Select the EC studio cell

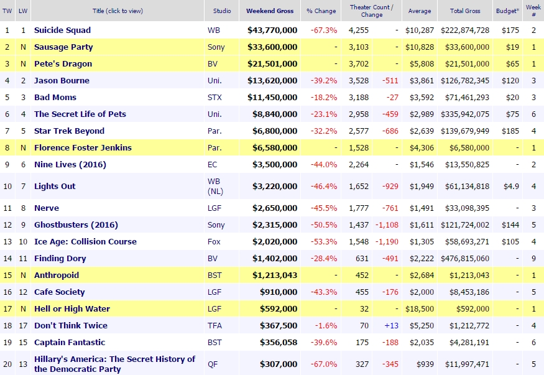point(213,164)
